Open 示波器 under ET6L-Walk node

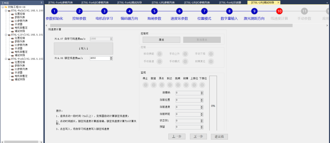[x=18, y=24]
